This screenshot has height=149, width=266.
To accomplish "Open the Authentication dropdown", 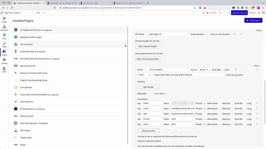I will pos(223,34).
